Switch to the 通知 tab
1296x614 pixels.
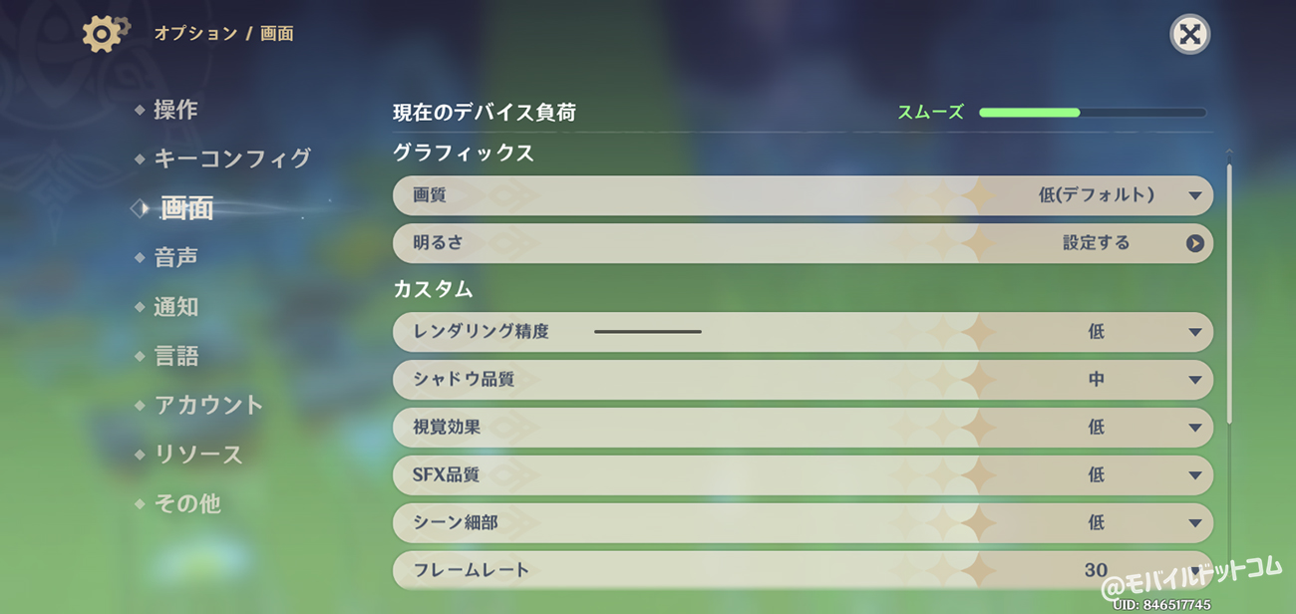pos(176,307)
